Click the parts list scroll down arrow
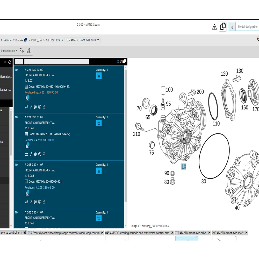 [x=126, y=226]
